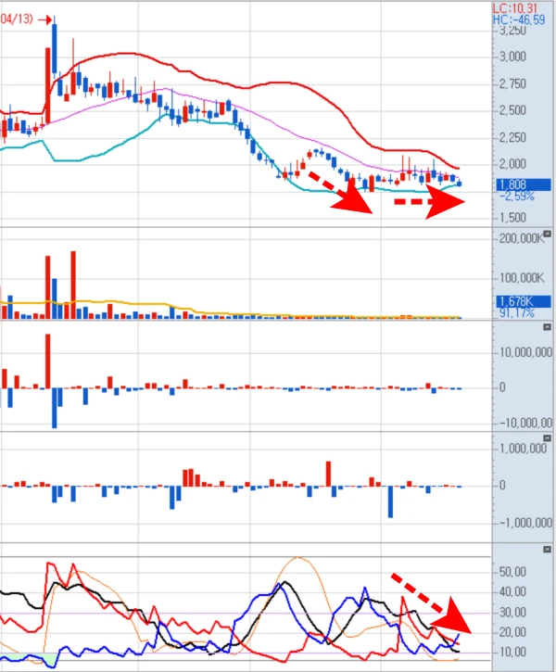Click the blue 1,808 current price tag
The image size is (556, 672).
[524, 184]
